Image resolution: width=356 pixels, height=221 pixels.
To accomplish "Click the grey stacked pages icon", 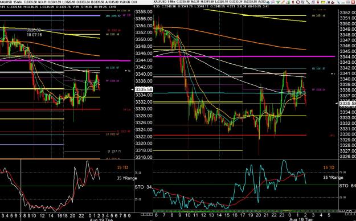I will tap(302, 2).
